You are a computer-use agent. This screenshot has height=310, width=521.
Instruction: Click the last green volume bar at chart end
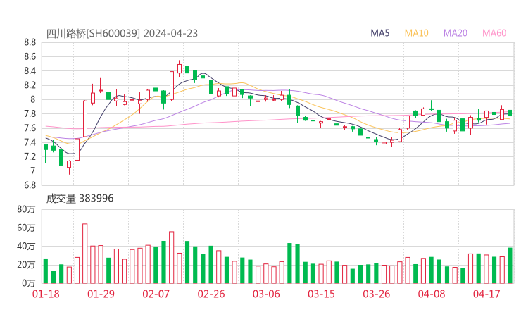pyautogui.click(x=510, y=266)
